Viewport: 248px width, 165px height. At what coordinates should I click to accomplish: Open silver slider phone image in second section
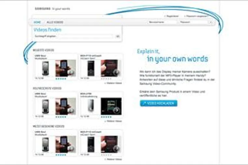point(91,106)
